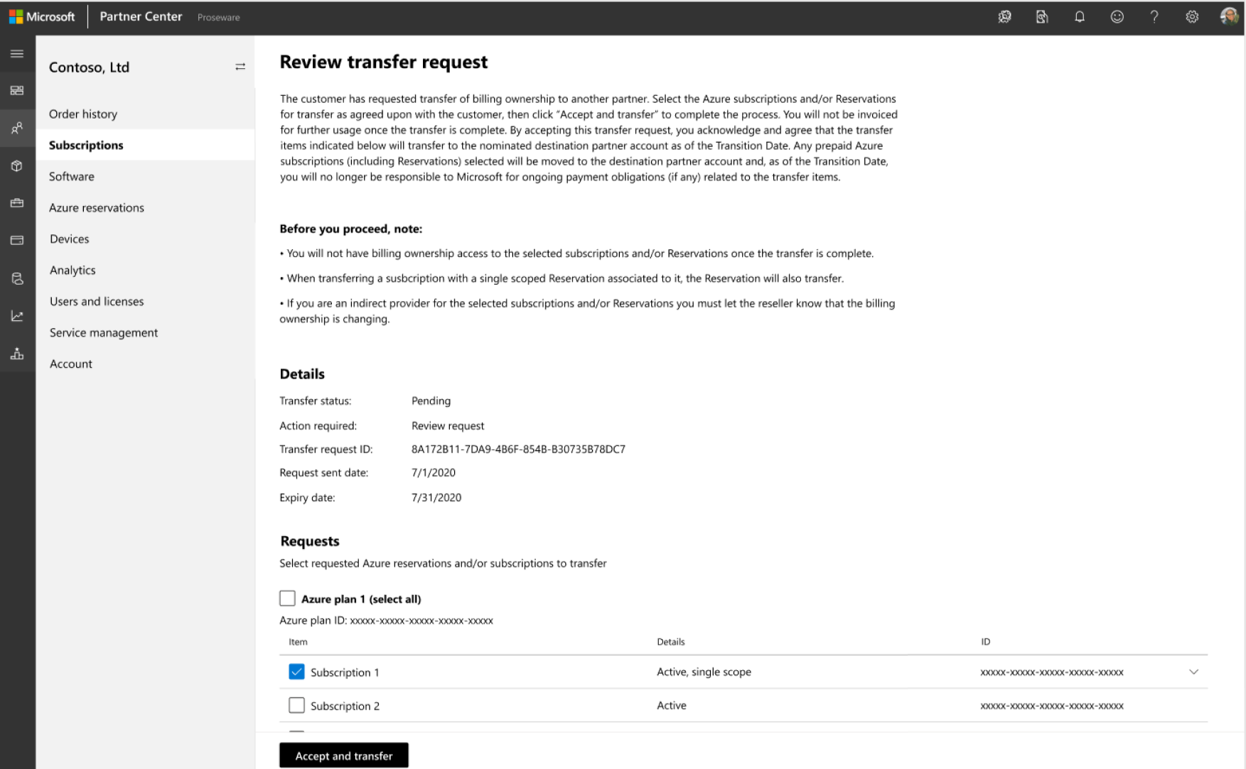Click ID column header
The image size is (1246, 769).
(x=985, y=642)
